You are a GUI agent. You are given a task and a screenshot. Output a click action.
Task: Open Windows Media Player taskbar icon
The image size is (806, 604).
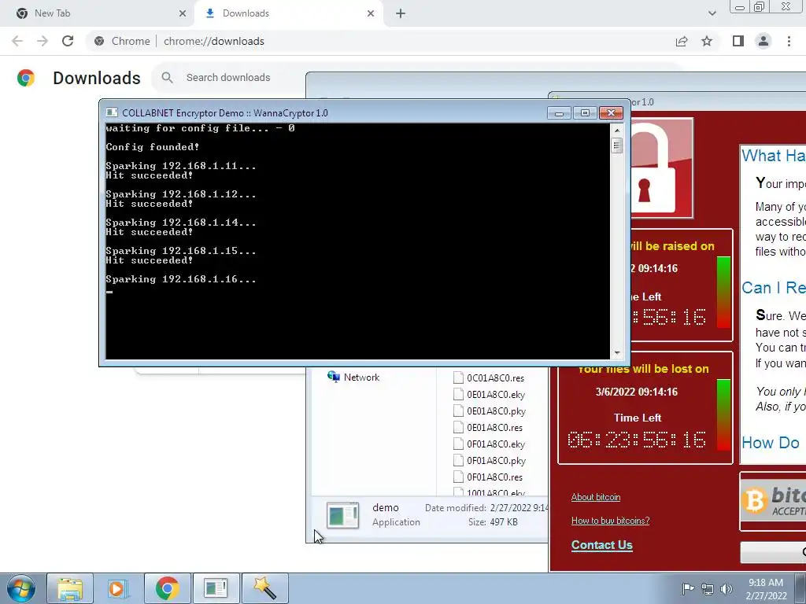116,588
